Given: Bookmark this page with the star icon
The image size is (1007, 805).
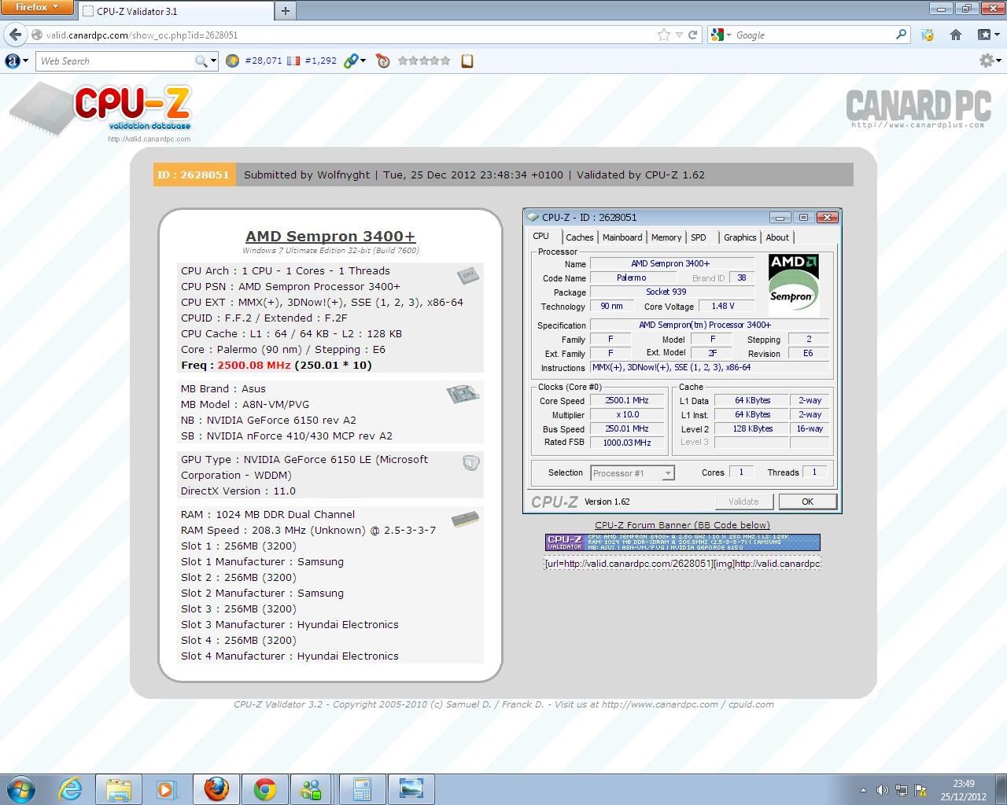Looking at the screenshot, I should pyautogui.click(x=664, y=35).
